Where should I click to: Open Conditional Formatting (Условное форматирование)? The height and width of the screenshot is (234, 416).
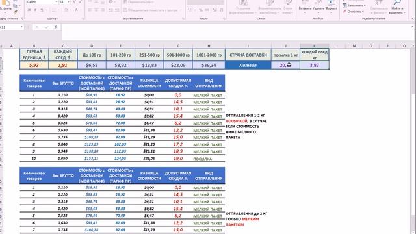pos(242,7)
